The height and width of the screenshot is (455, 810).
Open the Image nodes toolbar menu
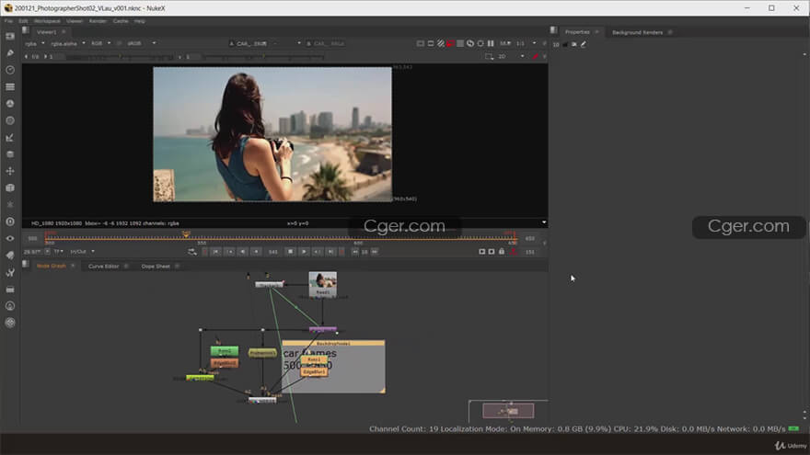click(x=10, y=36)
